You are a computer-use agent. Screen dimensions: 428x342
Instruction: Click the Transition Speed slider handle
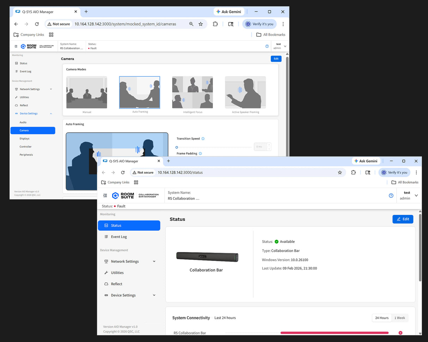tap(177, 147)
